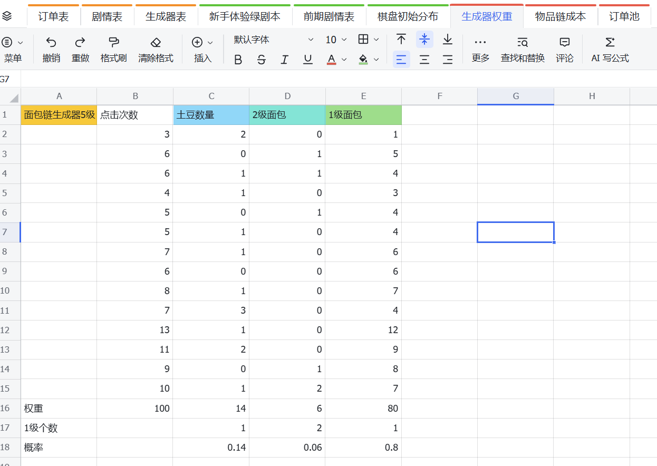Click the AI formula sigma icon
The width and height of the screenshot is (657, 466).
[610, 42]
